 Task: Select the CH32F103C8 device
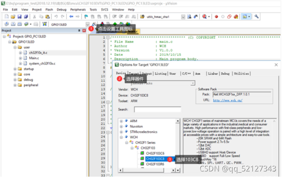coord(155,159)
